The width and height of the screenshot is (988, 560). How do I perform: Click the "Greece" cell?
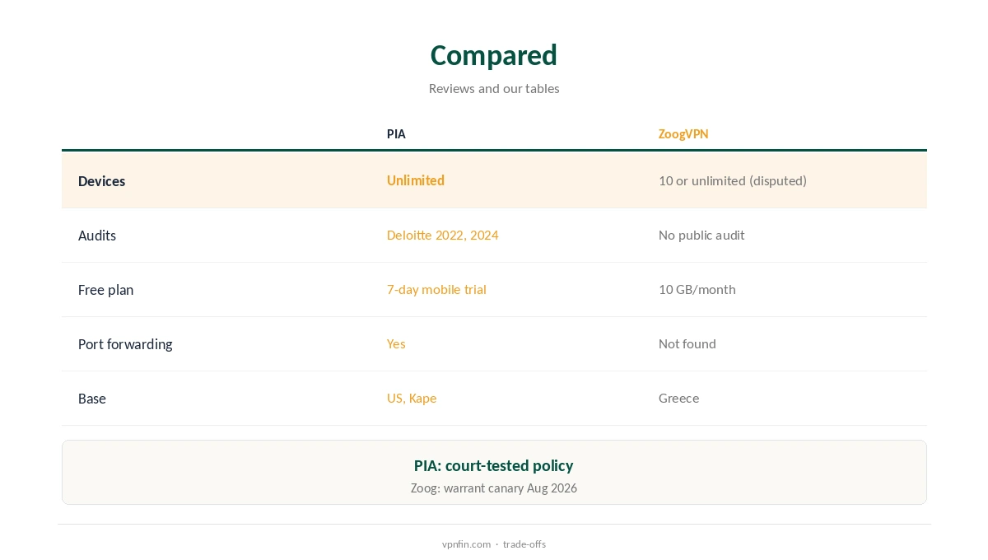679,398
